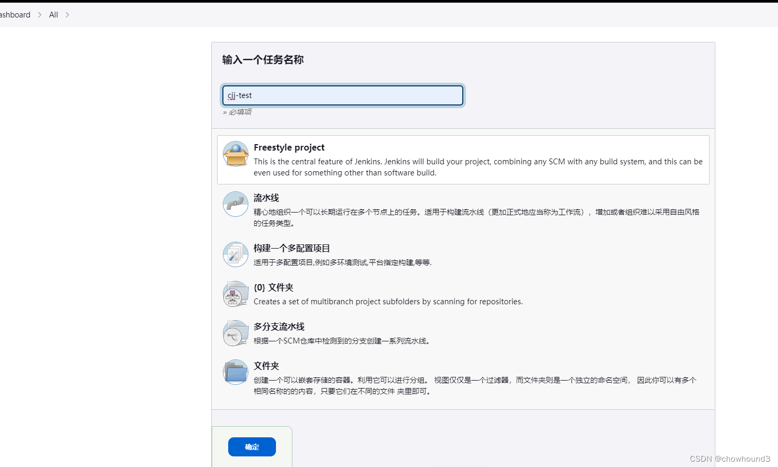Go to the Dashboard breadcrumb

coord(15,15)
